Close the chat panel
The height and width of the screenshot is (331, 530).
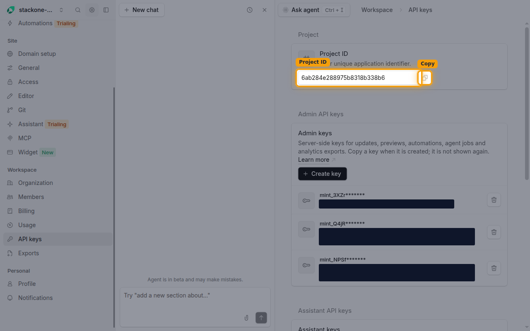pos(265,10)
